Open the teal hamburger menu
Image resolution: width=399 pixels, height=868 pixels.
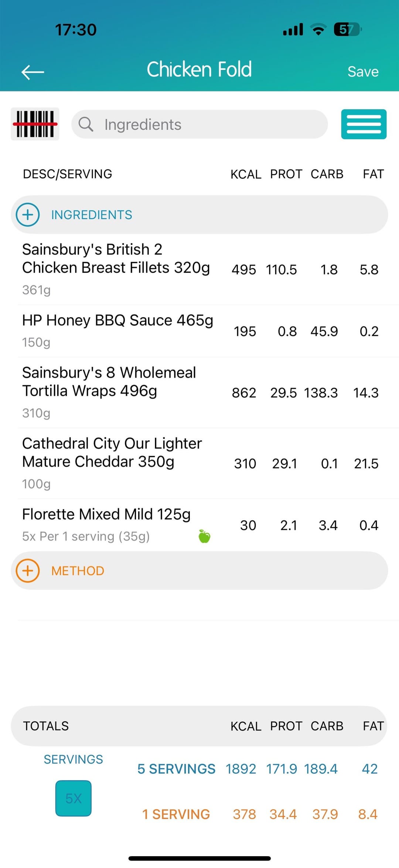[364, 124]
